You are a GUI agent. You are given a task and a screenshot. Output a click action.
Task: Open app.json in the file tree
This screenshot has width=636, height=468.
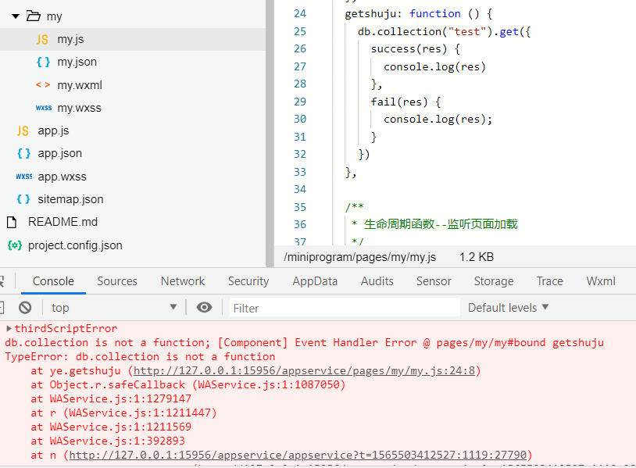click(59, 153)
